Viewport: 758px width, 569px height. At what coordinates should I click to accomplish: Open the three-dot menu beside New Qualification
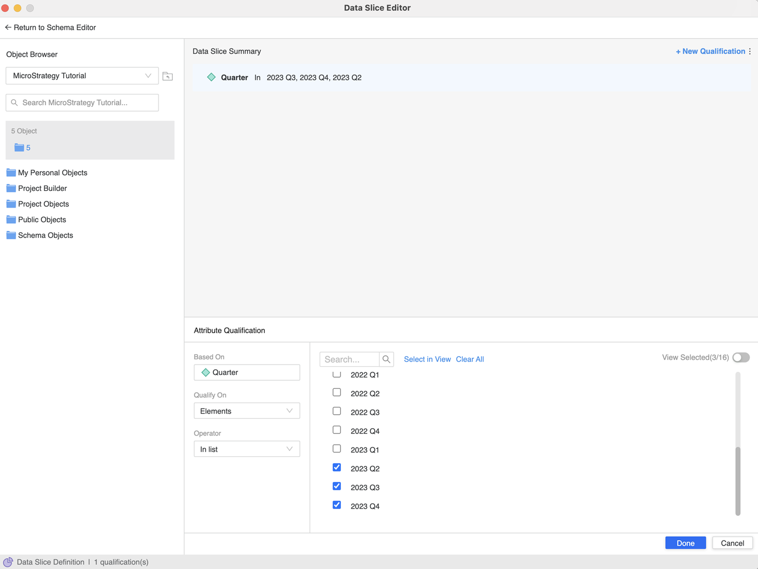pyautogui.click(x=750, y=51)
